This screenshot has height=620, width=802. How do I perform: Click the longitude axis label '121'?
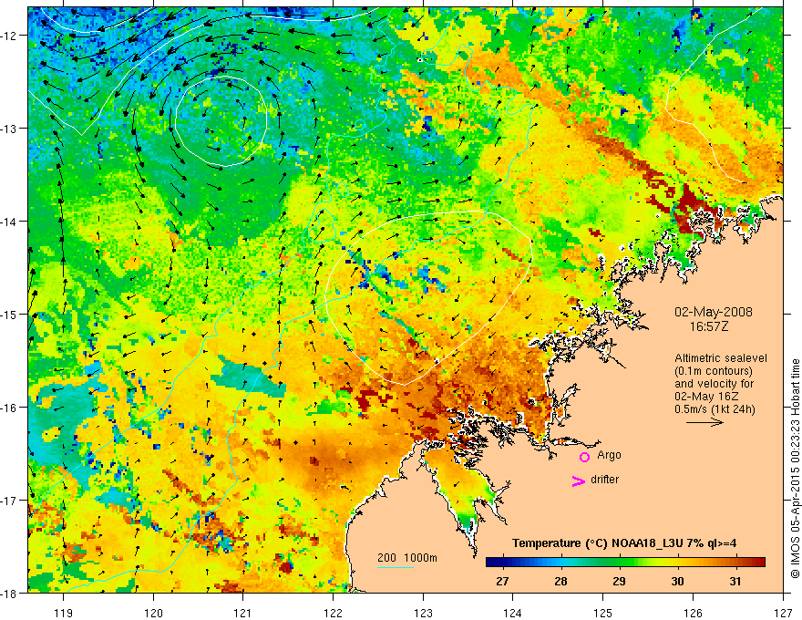point(243,613)
